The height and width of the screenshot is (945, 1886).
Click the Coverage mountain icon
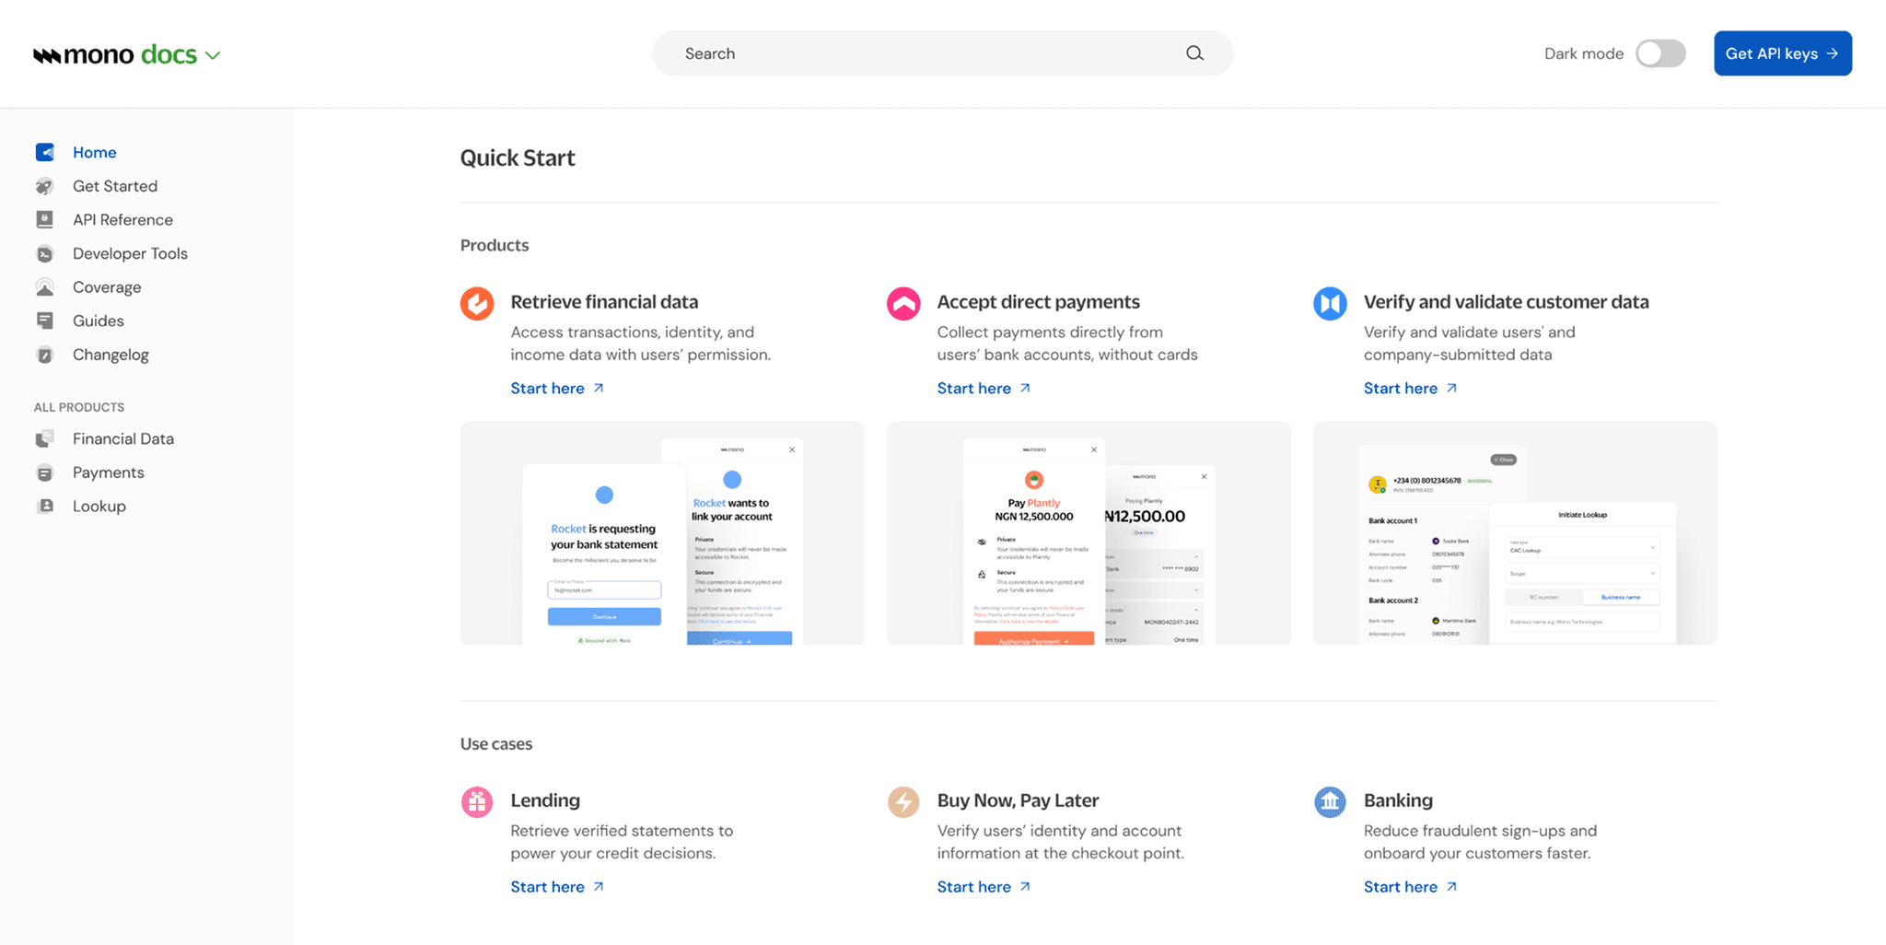pos(44,286)
